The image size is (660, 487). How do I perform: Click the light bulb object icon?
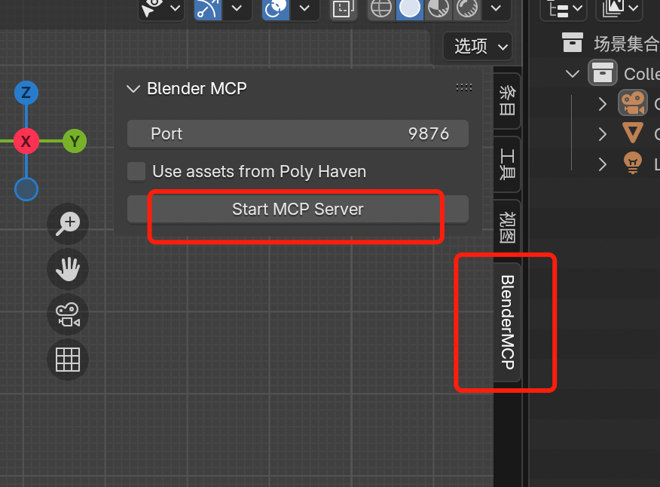coord(633,163)
